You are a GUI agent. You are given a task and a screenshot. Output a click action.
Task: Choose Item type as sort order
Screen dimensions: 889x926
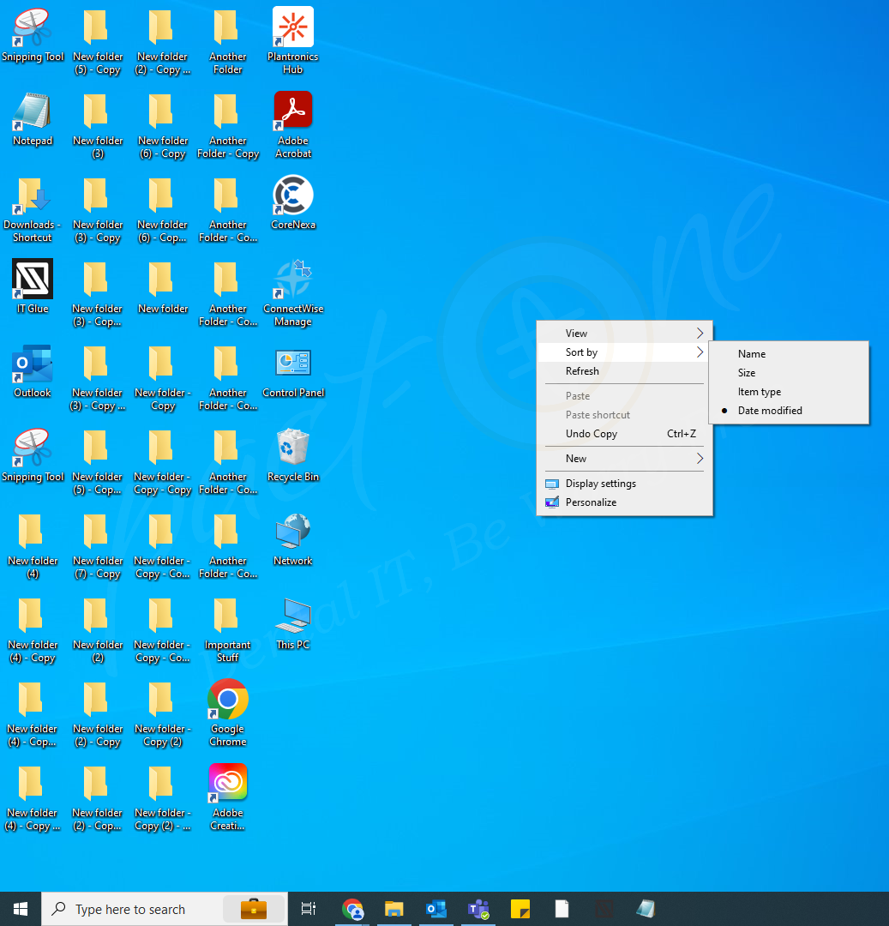coord(760,391)
